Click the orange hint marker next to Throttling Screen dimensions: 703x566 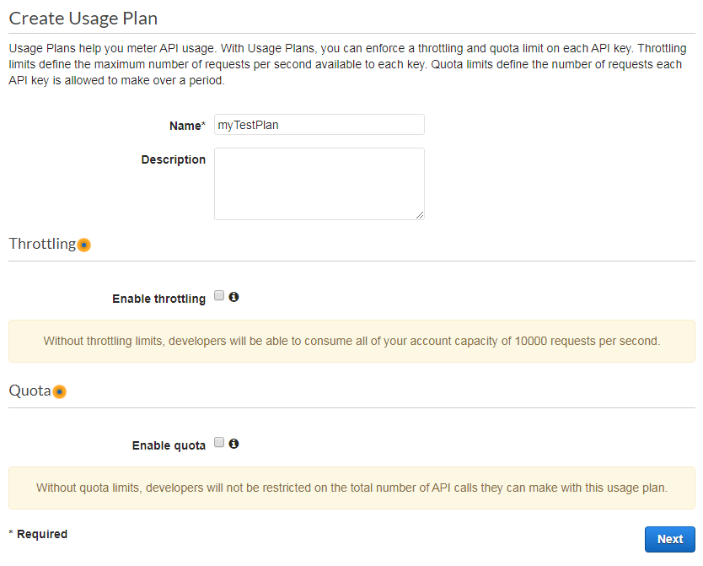click(83, 245)
